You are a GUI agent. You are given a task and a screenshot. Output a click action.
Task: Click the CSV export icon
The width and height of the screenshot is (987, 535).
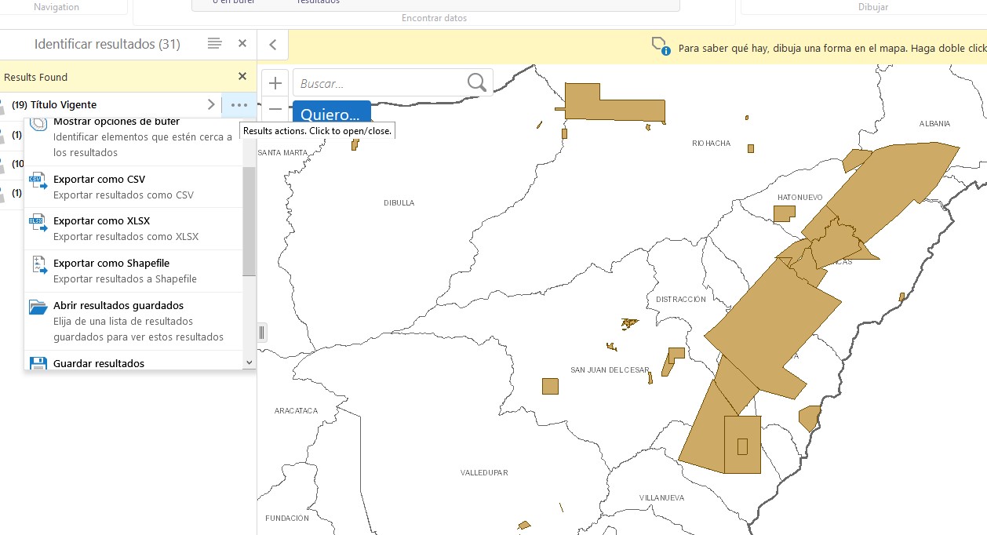38,182
